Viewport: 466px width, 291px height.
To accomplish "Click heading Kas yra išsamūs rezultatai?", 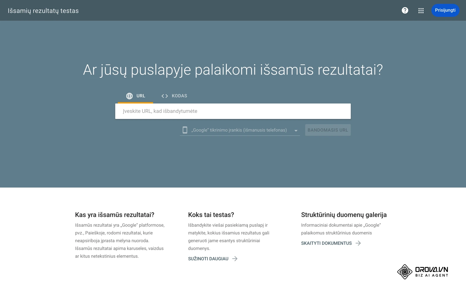I will tap(115, 215).
